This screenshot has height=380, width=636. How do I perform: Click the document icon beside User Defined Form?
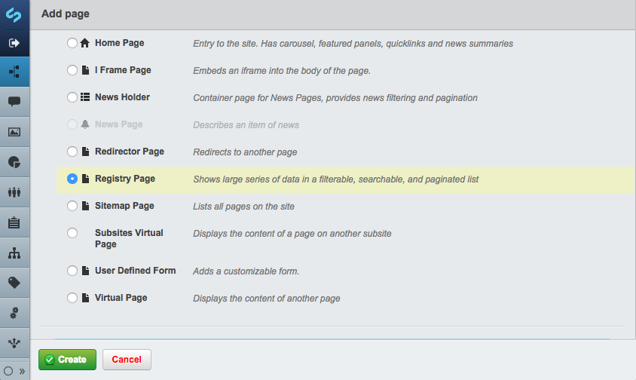[x=85, y=271]
